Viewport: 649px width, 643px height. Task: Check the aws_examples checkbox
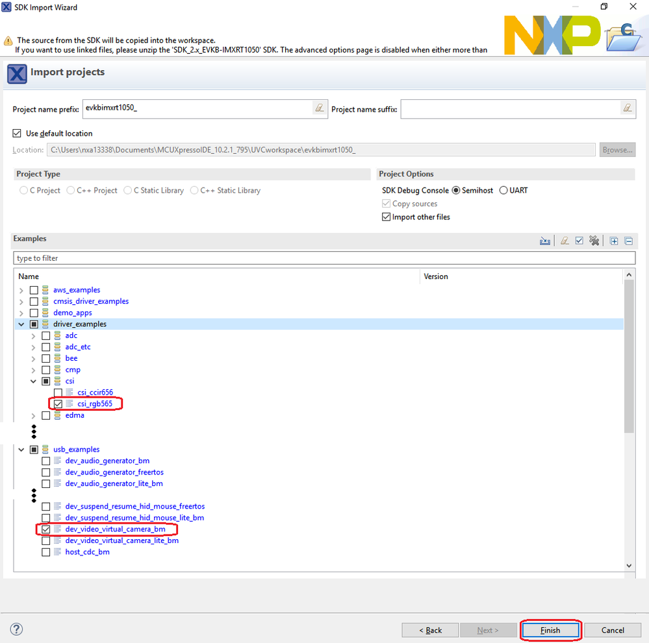34,290
